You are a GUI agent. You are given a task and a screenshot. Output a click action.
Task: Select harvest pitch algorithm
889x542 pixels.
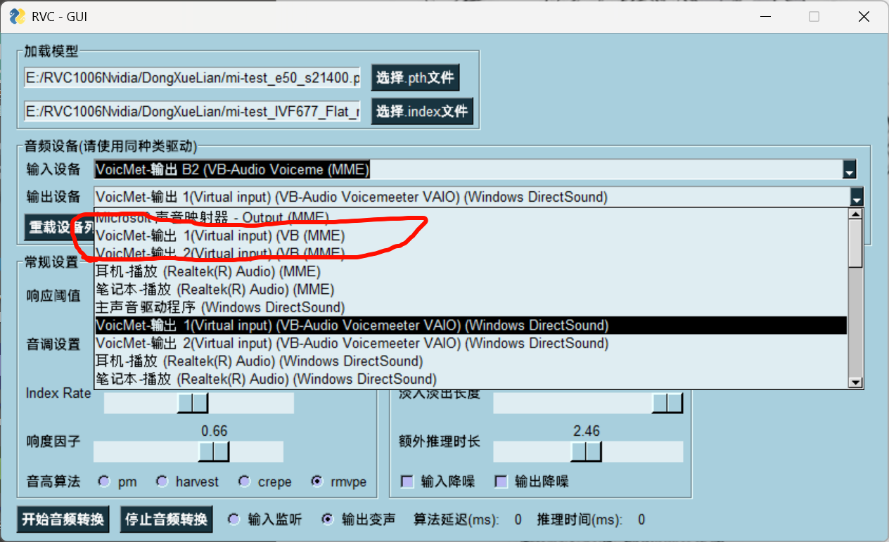(x=162, y=482)
